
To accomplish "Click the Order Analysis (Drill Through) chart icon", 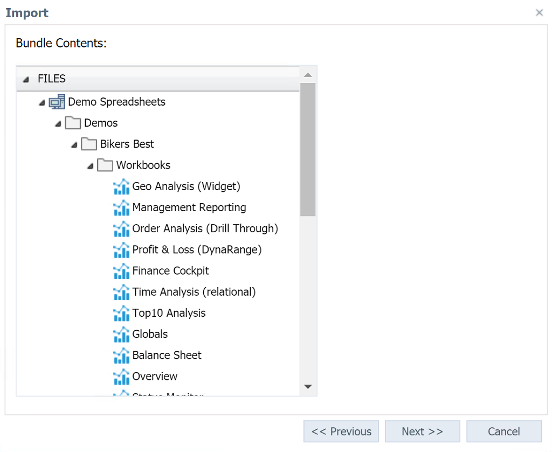I will [x=121, y=228].
